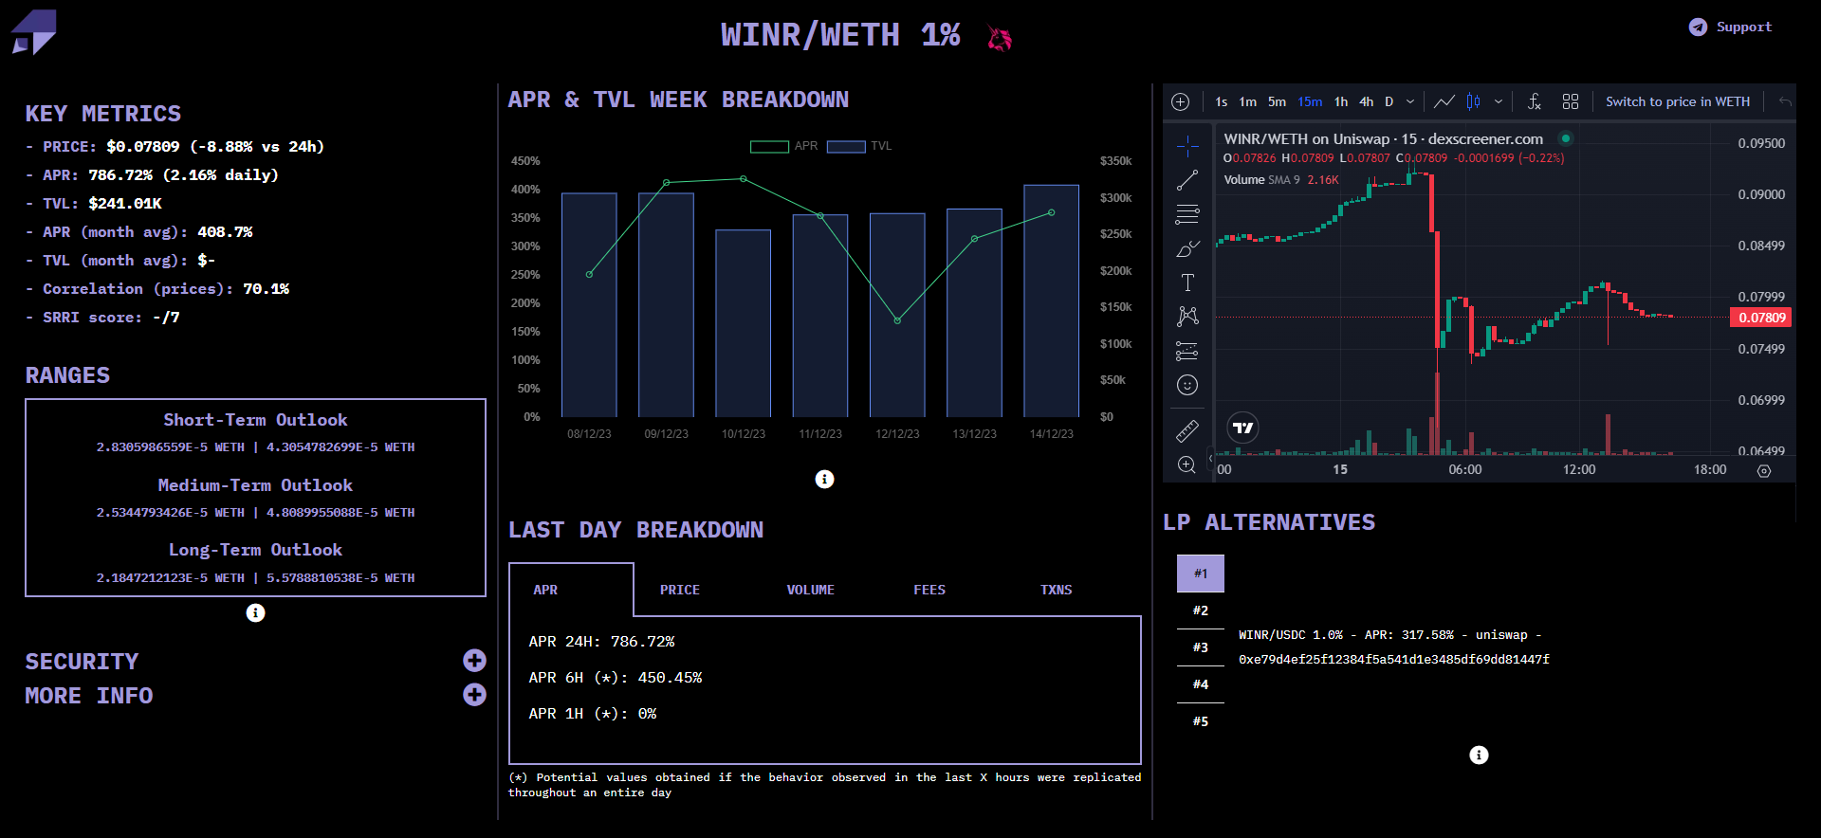Click the Short-Term Outlook heading

(x=255, y=420)
